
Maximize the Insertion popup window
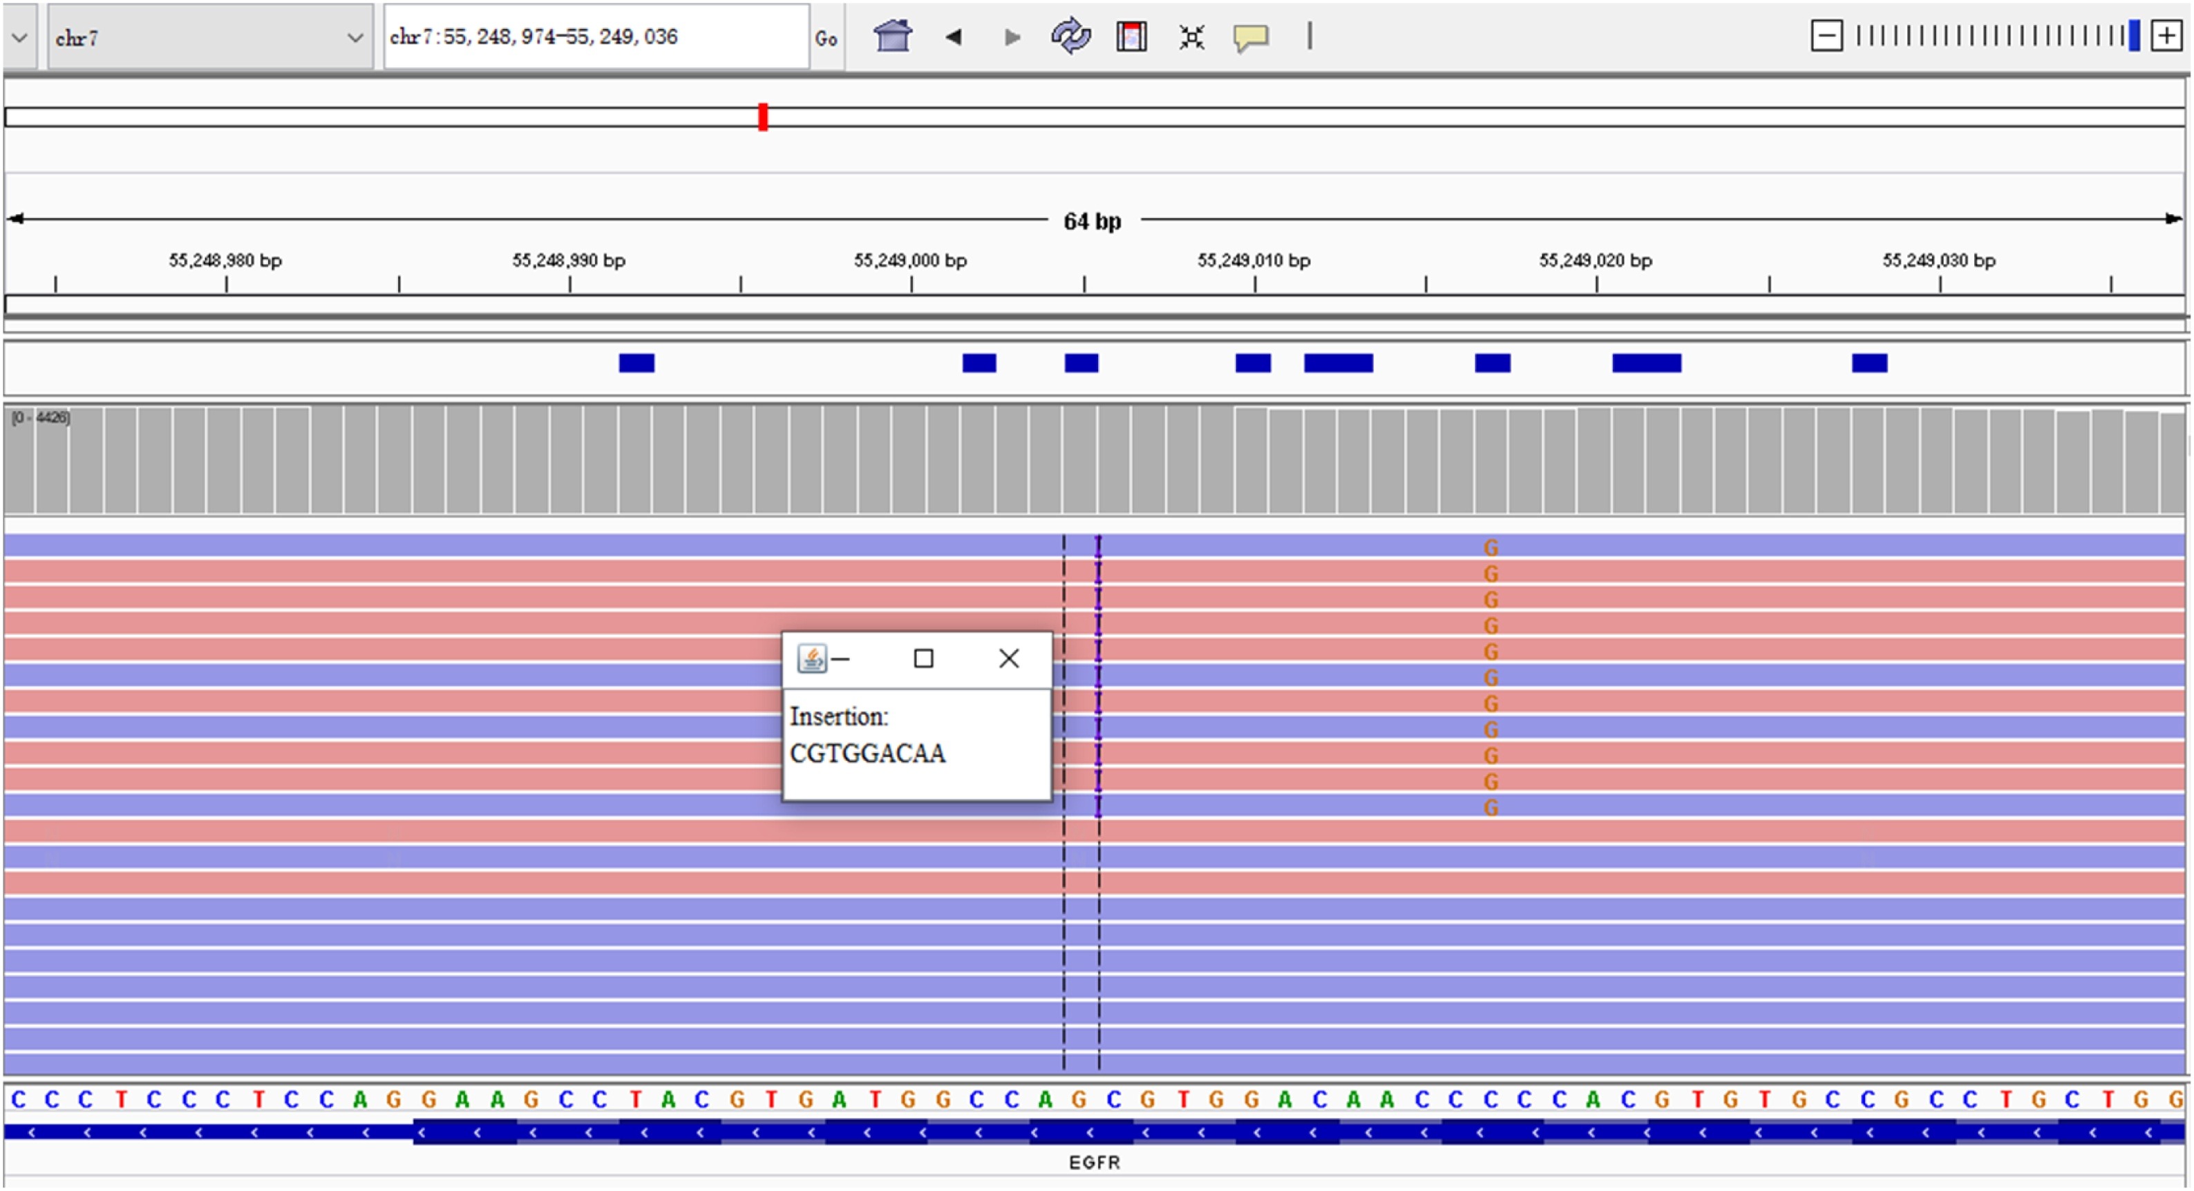(923, 659)
